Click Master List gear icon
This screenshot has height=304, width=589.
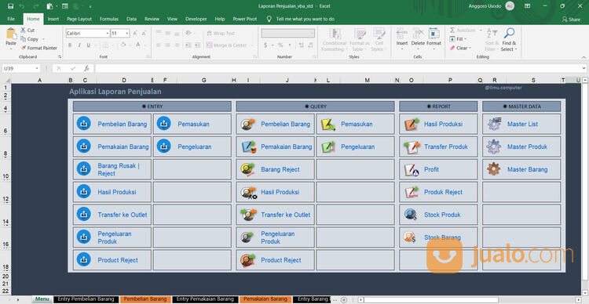[x=494, y=124]
